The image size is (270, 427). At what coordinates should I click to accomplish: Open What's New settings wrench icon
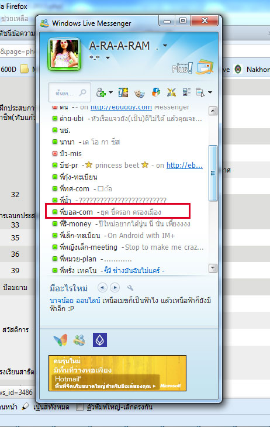[130, 288]
